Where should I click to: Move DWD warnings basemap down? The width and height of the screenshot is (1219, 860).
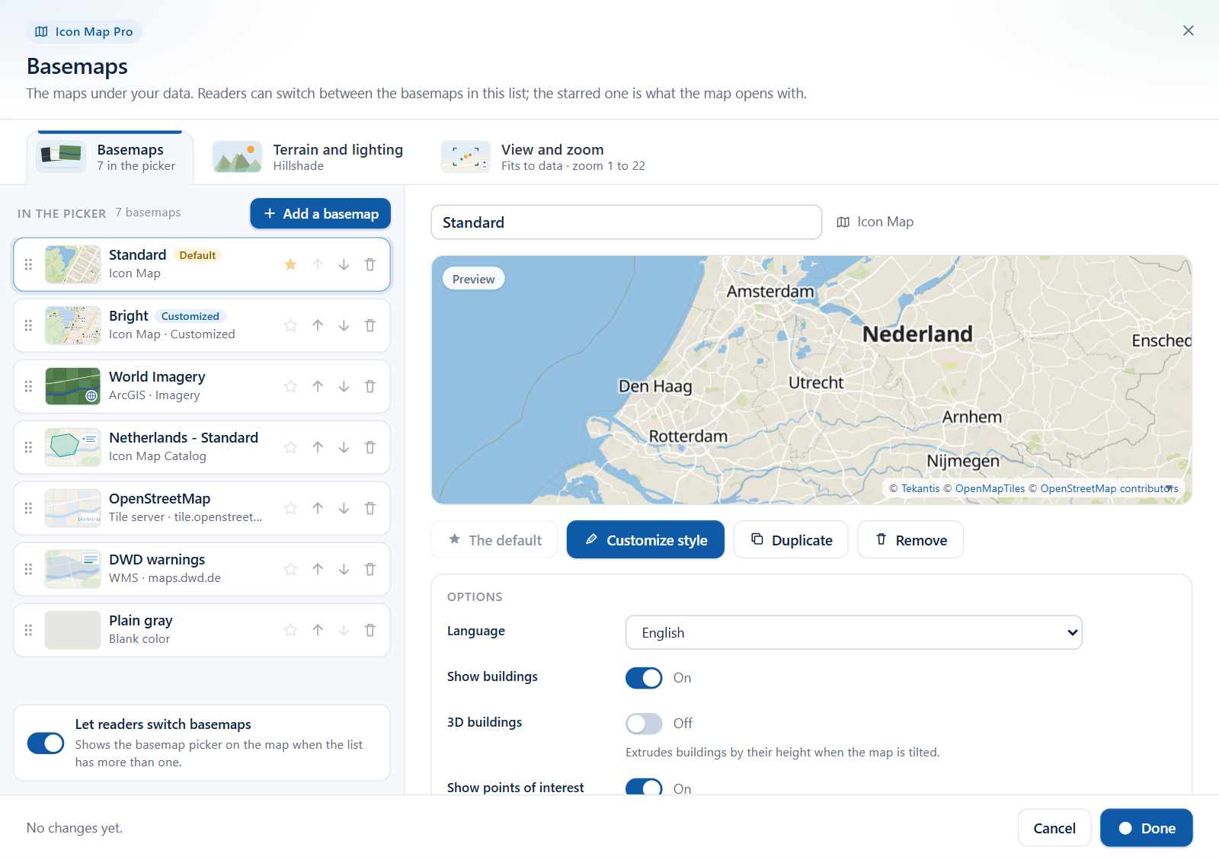click(x=344, y=569)
